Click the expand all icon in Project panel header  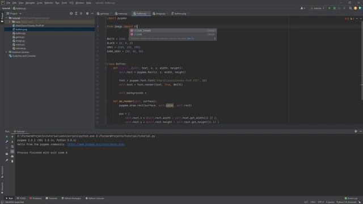(x=76, y=14)
